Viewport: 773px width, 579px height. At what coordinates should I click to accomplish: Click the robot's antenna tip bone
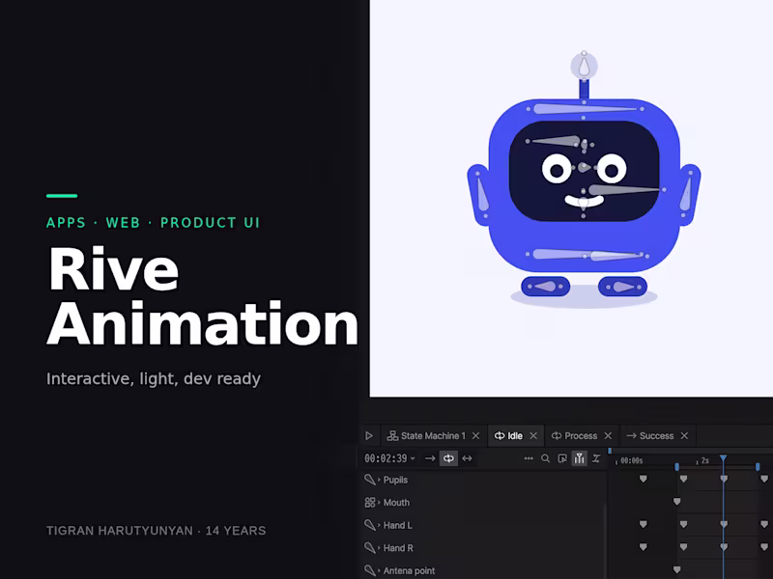[585, 66]
